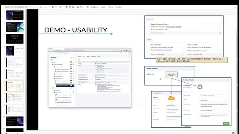Click the Spark UI: GCP card heading

point(155,45)
